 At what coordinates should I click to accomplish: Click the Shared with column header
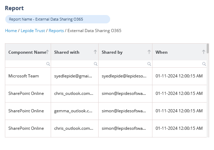point(74,52)
